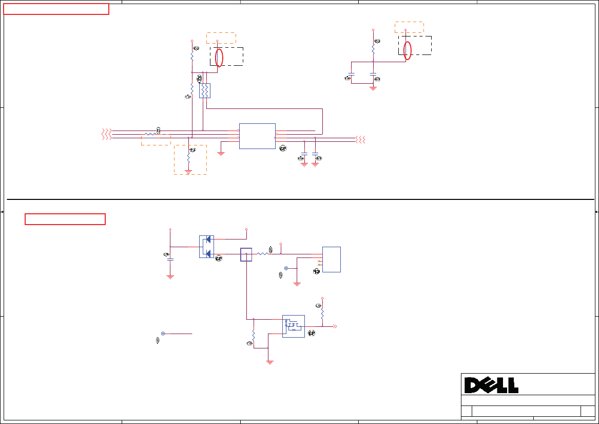Image resolution: width=599 pixels, height=424 pixels.
Task: Select the blue connector block right of dual diode
Action: coord(332,260)
